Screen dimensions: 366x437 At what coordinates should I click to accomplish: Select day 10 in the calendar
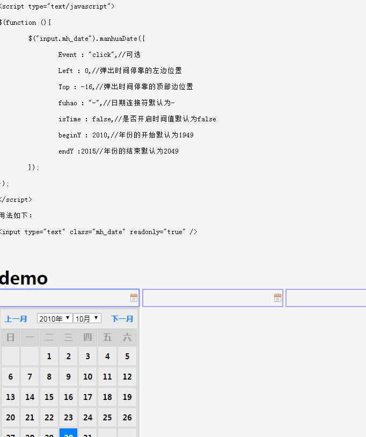tap(87, 376)
